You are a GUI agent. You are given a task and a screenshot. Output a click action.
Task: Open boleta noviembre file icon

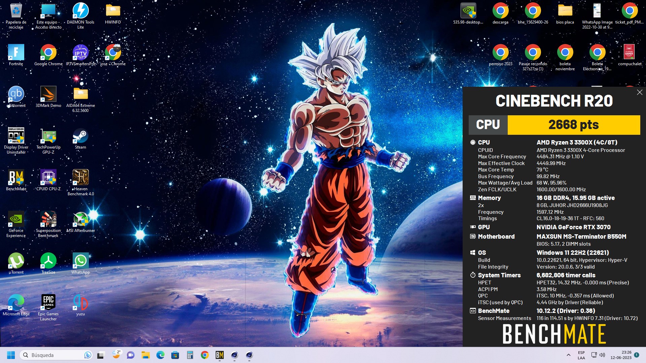[x=565, y=57]
